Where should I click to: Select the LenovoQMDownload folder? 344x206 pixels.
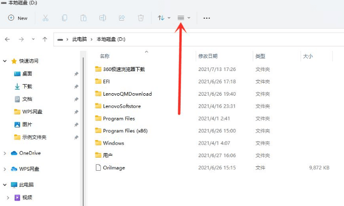coord(127,94)
